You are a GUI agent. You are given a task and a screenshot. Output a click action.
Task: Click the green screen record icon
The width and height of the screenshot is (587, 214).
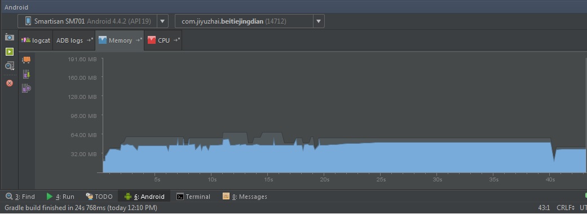tap(10, 52)
